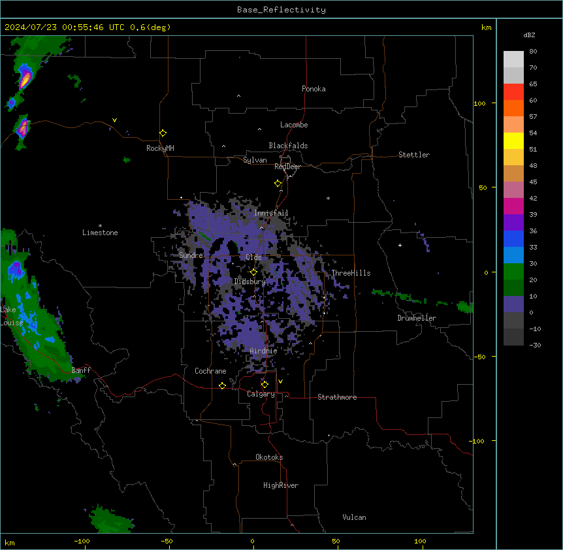Screen dimensions: 563x550
Task: Click the RockyMH label
Action: point(160,148)
